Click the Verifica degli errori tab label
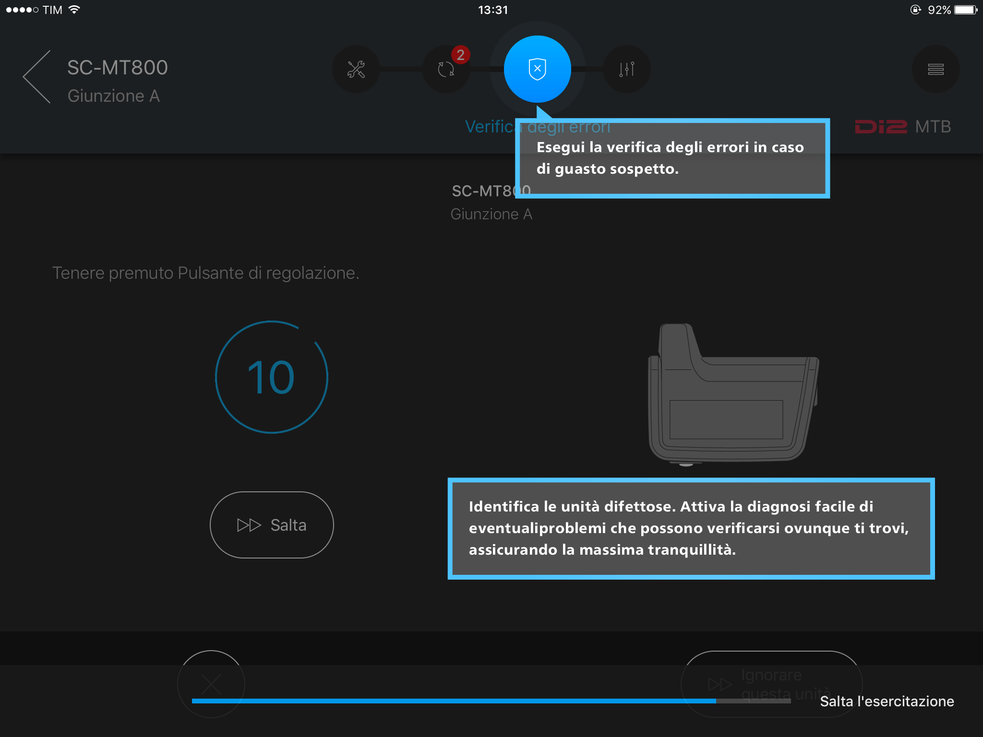 [490, 127]
